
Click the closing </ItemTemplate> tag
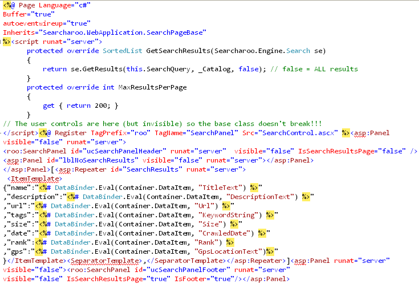click(36, 261)
